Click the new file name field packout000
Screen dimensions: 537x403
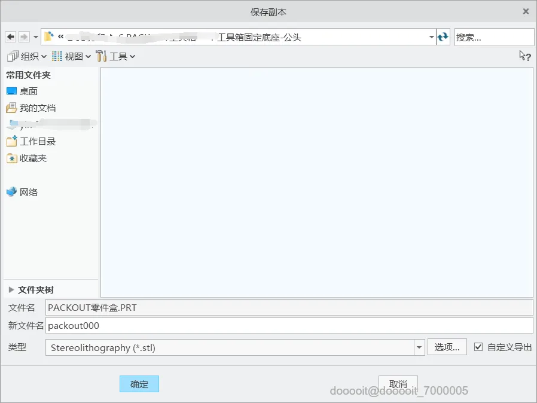(x=289, y=325)
